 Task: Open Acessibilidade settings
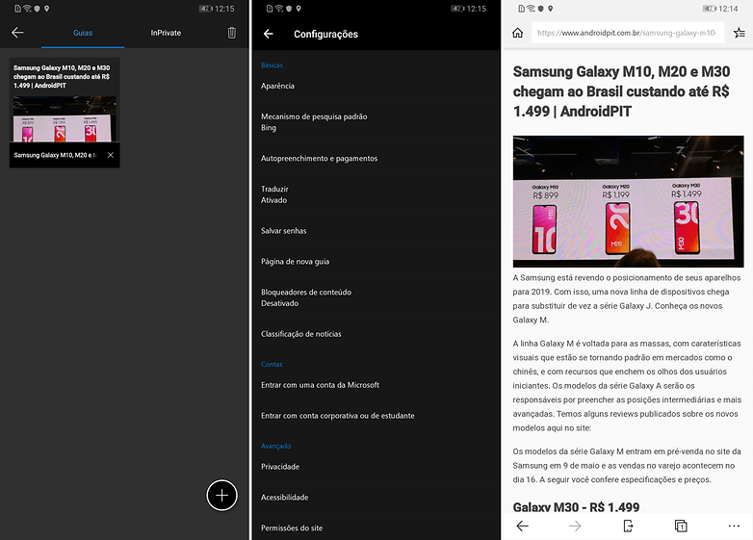coord(376,498)
